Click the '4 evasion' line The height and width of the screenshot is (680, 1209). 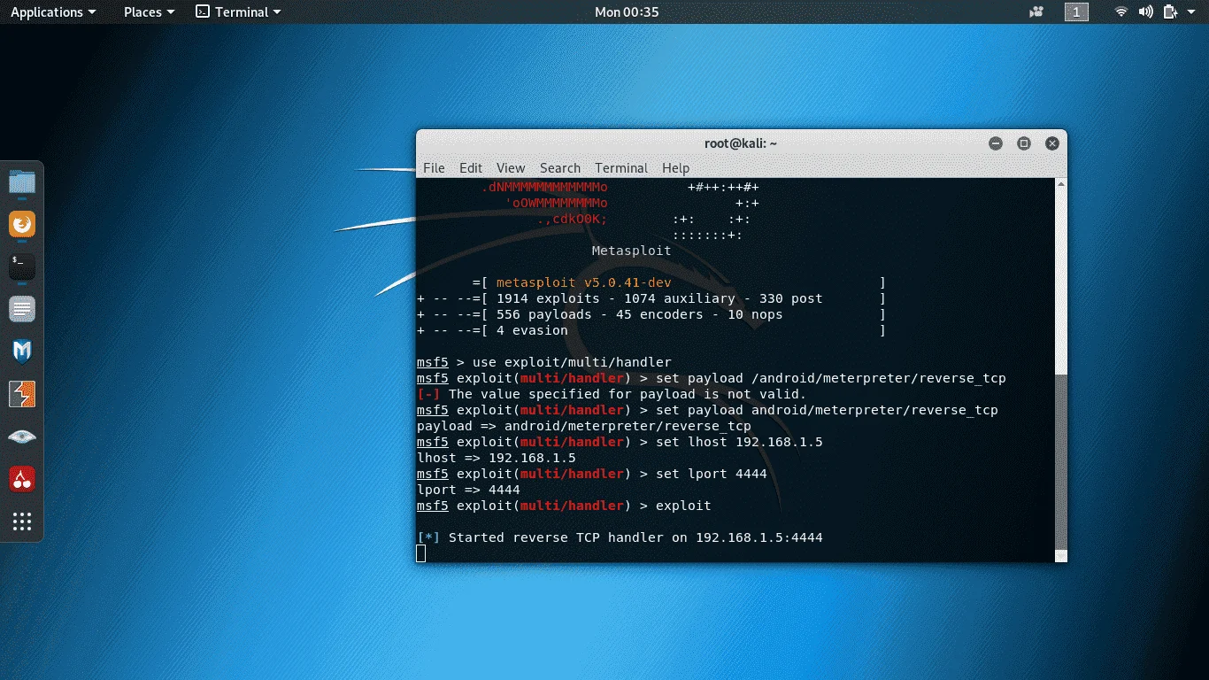click(651, 330)
